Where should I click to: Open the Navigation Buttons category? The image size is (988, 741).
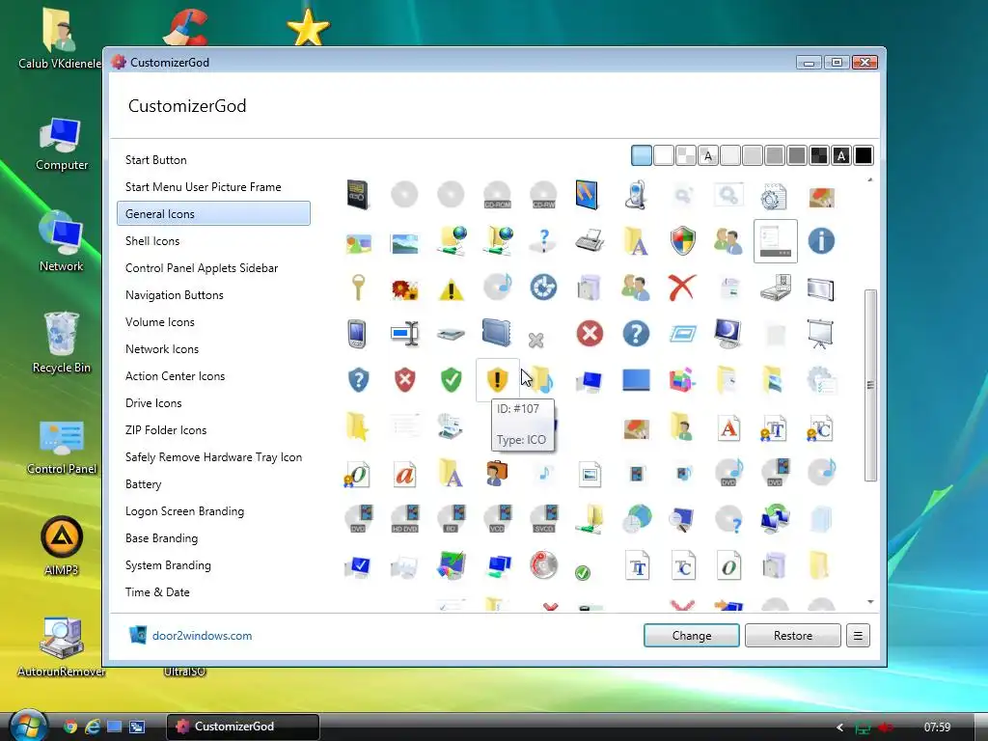point(175,295)
